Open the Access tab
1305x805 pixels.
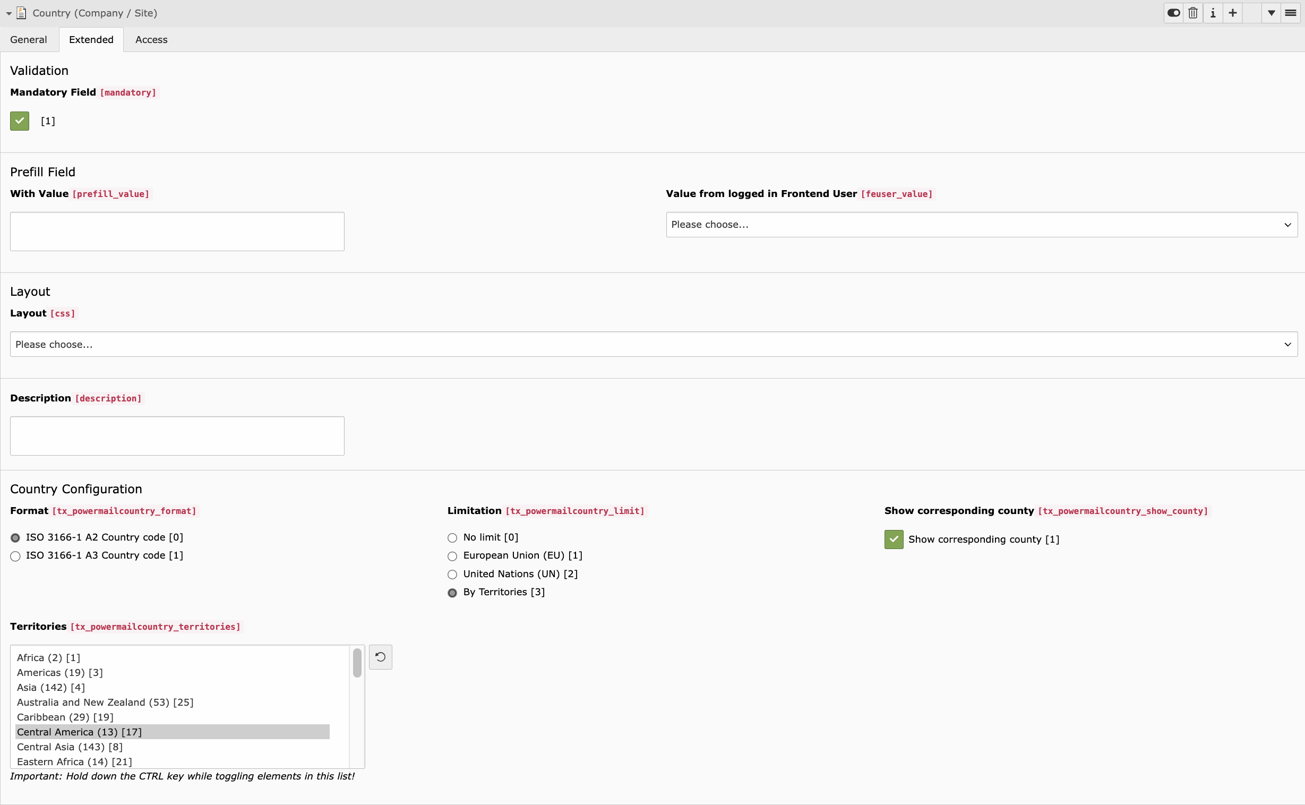(151, 39)
